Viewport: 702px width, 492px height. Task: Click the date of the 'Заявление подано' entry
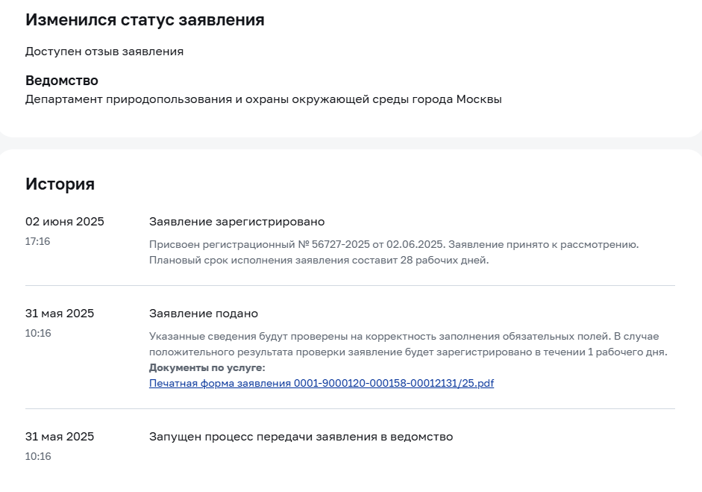[x=60, y=314]
